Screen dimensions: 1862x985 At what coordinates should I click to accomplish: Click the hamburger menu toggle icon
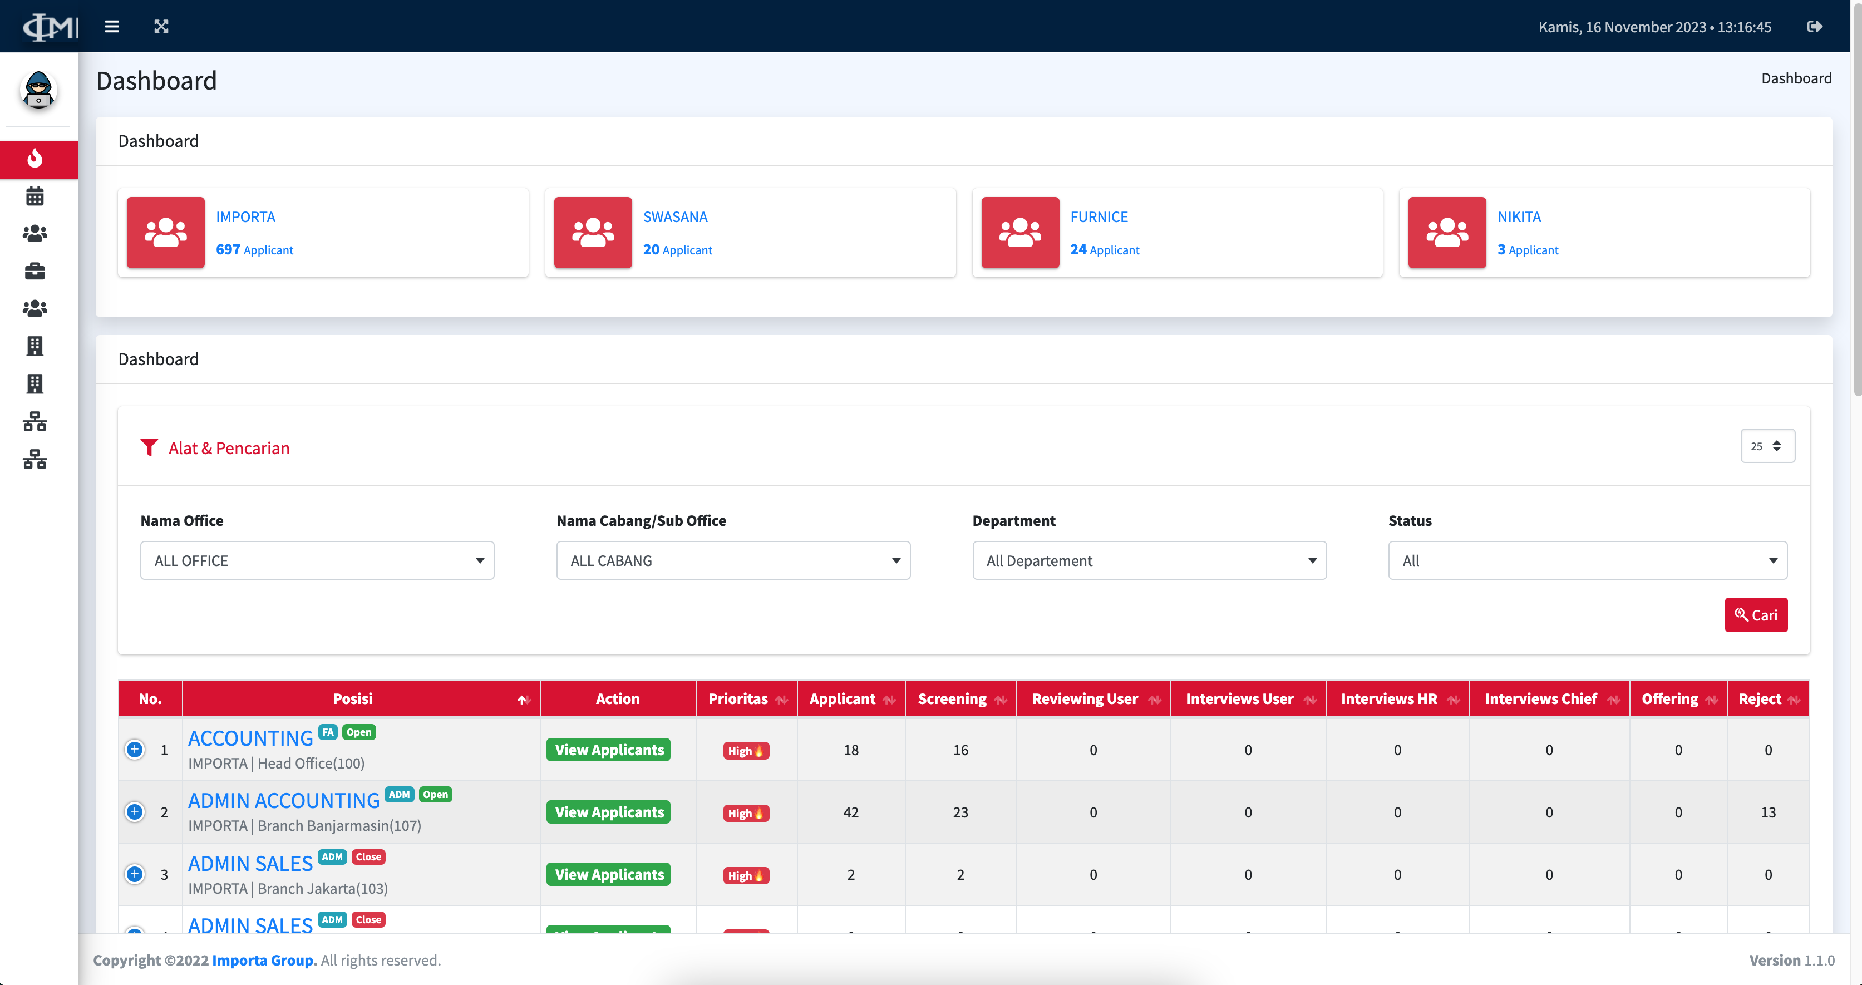(x=111, y=27)
